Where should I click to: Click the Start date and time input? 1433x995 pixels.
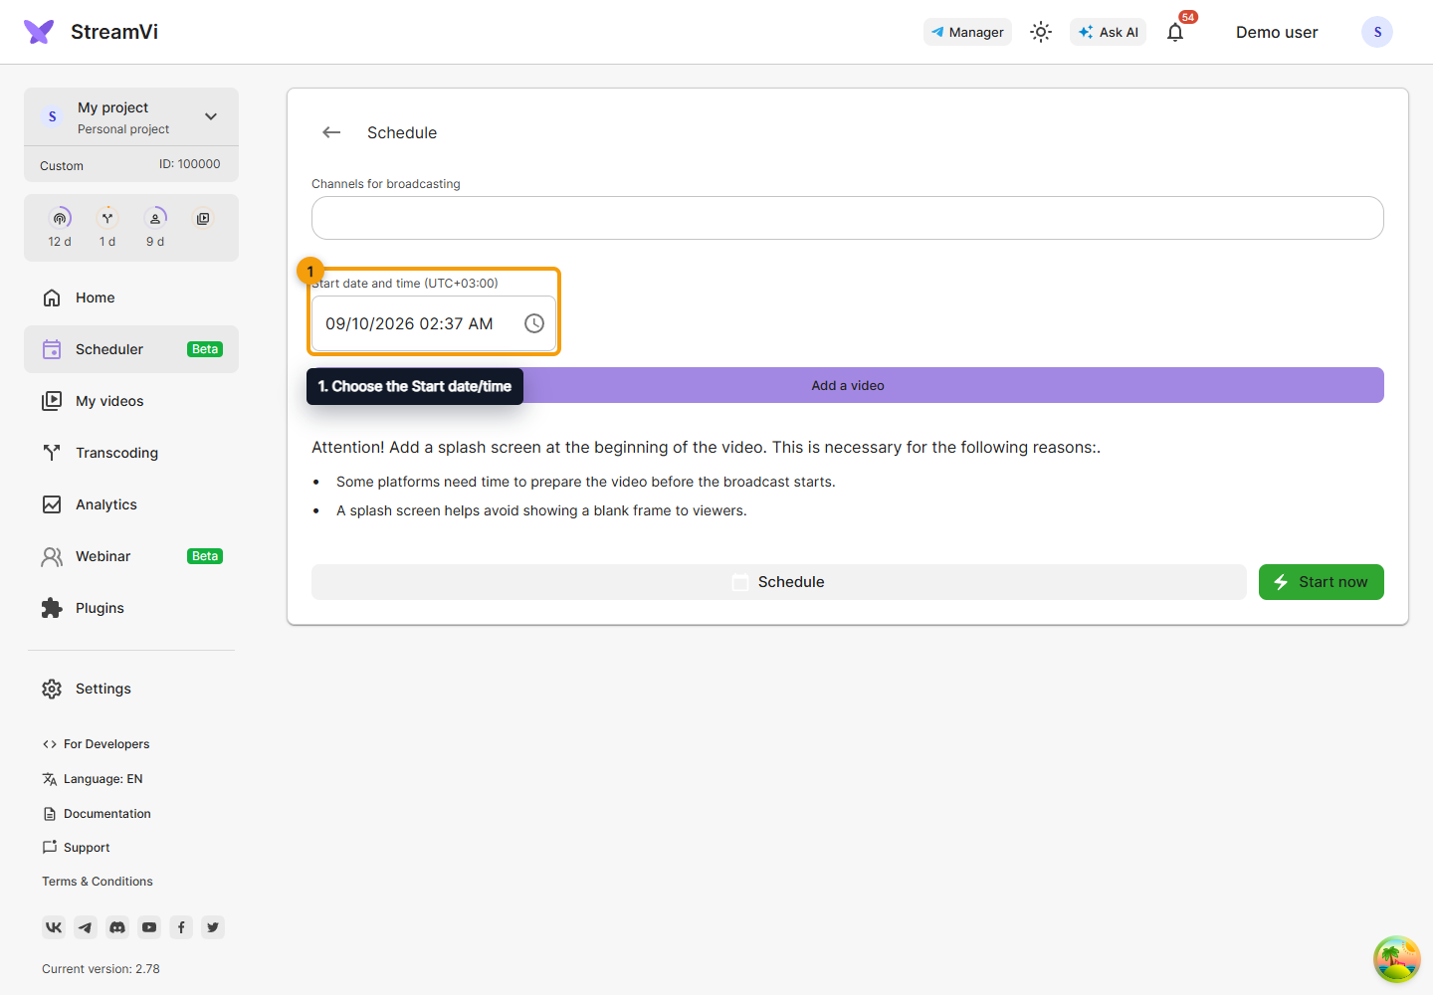pyautogui.click(x=434, y=323)
